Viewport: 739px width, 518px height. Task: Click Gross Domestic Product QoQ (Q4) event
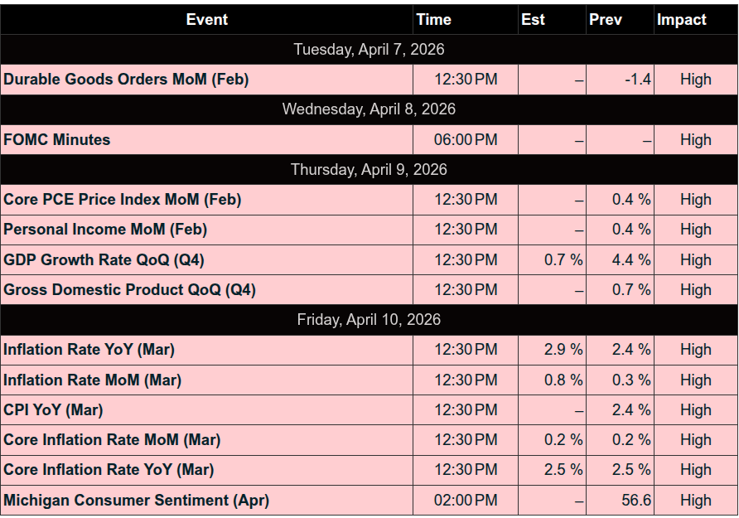click(129, 290)
